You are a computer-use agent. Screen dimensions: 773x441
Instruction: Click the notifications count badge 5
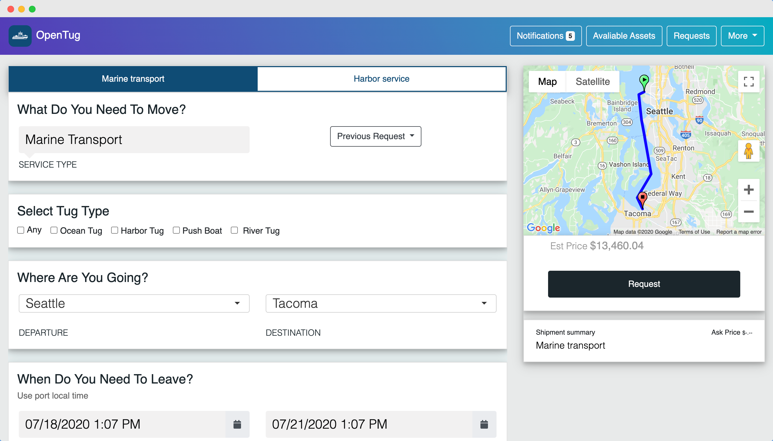[x=570, y=36]
